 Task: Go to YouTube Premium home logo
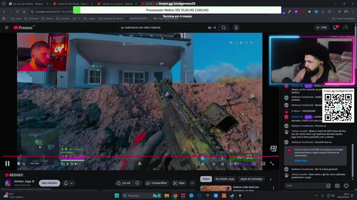23,27
